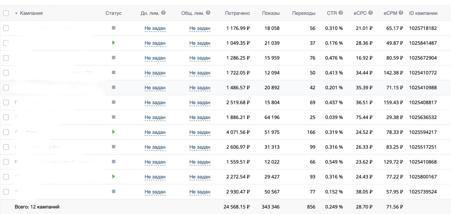Click the help icon next to Общ. лим.
Image resolution: width=451 pixels, height=214 pixels.
(208, 13)
